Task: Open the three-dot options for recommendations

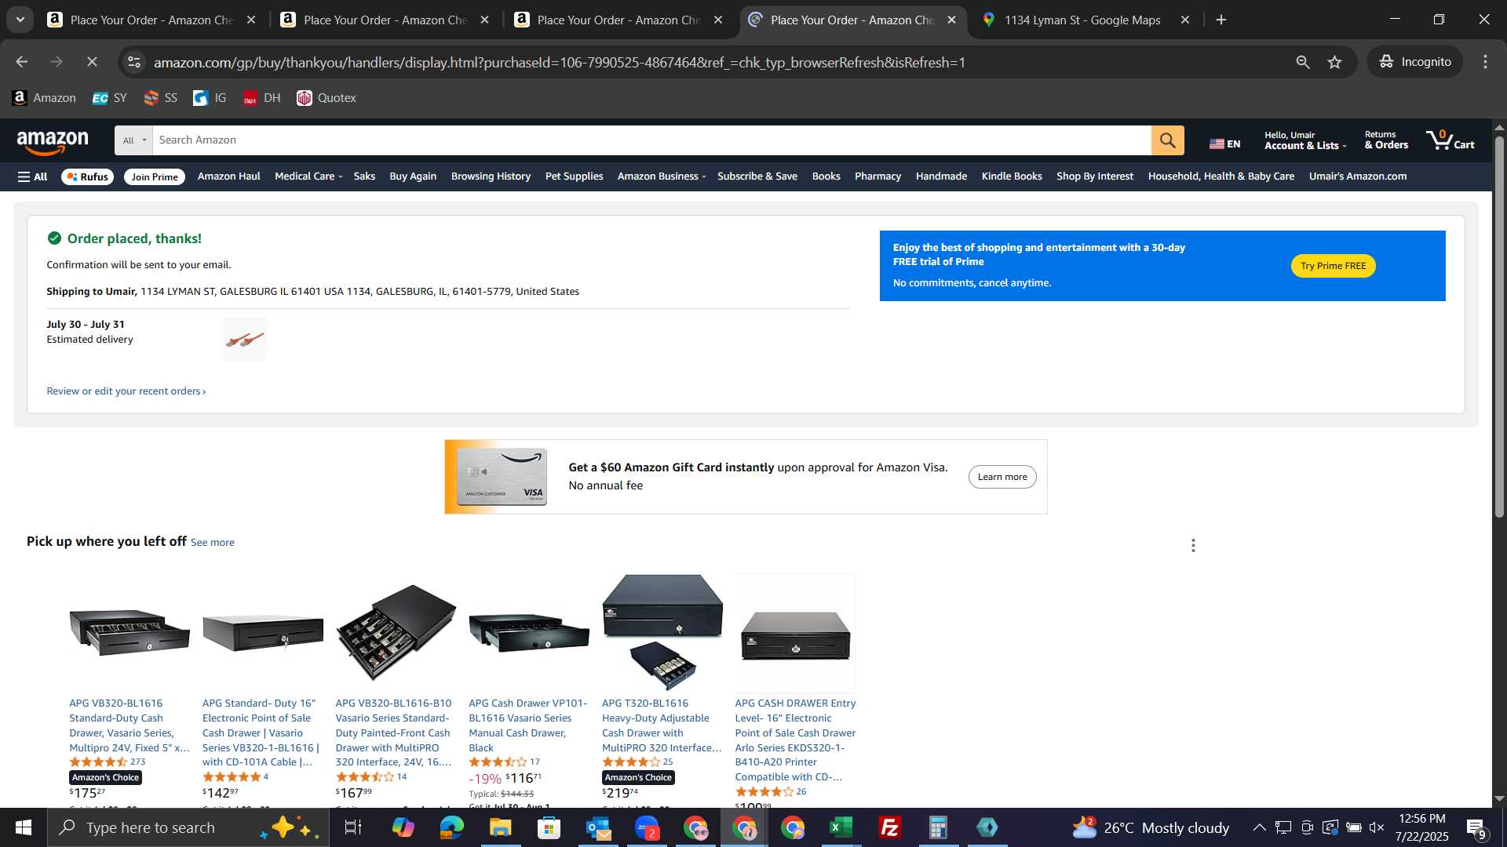Action: point(1193,545)
